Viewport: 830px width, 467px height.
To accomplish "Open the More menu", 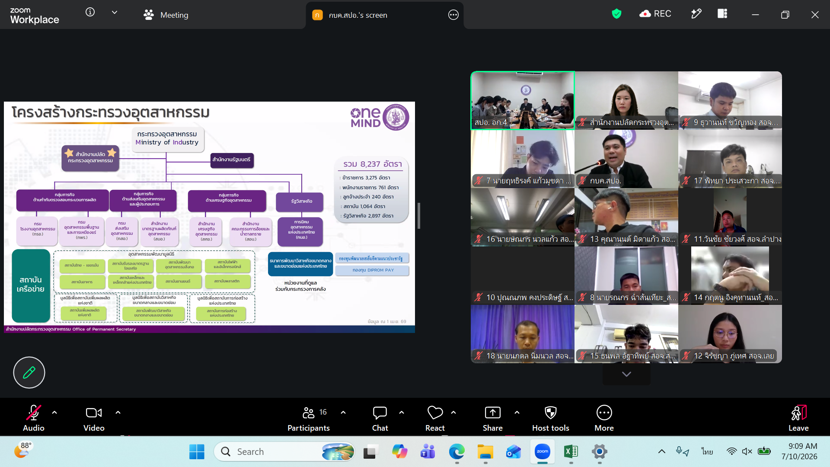I will tap(604, 418).
